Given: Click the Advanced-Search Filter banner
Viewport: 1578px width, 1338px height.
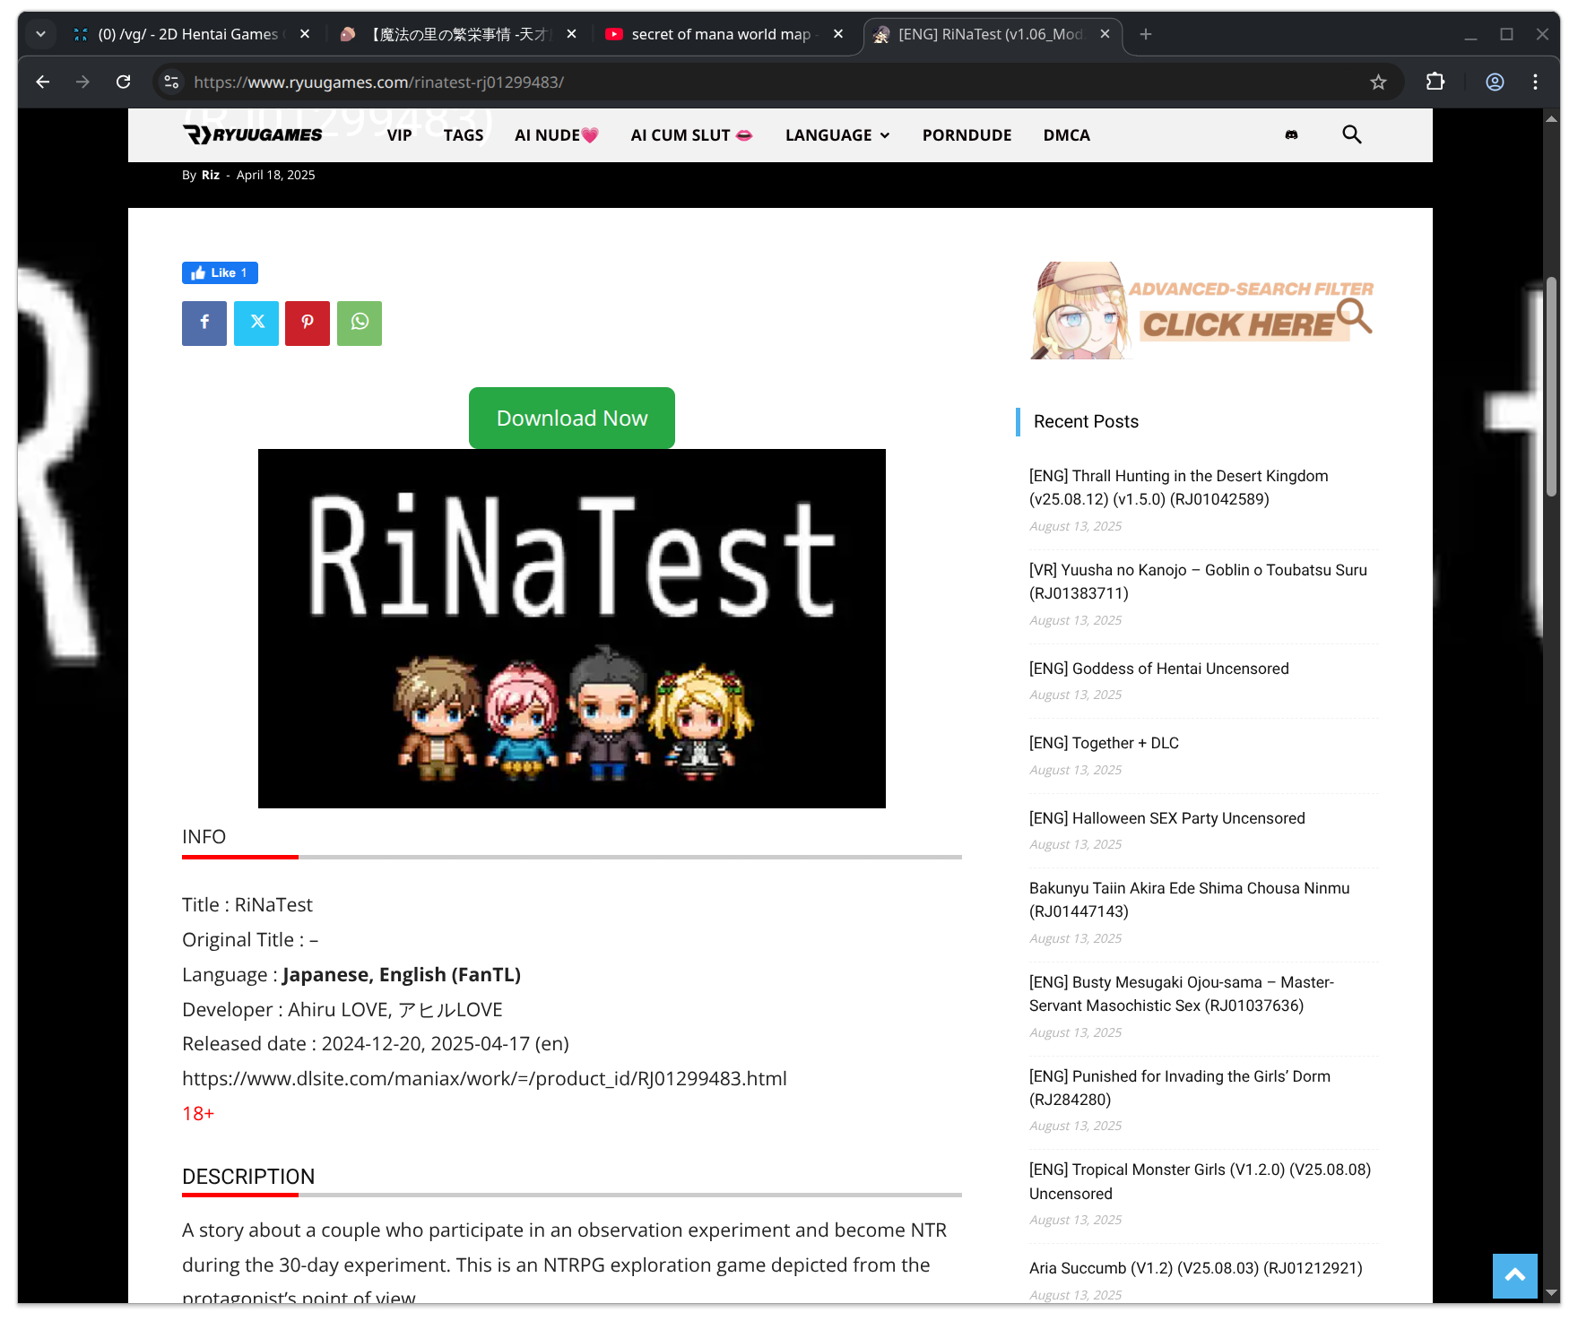Looking at the screenshot, I should click(x=1203, y=311).
